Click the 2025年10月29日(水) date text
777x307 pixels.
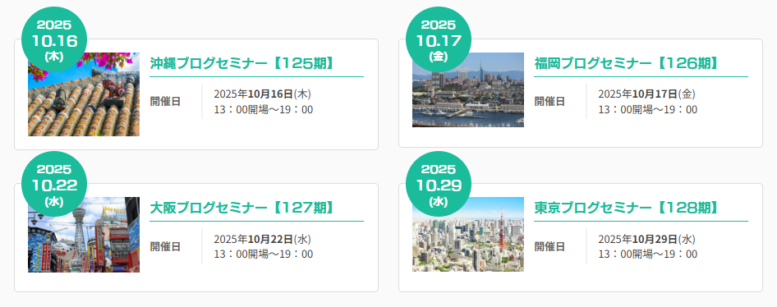coord(646,239)
